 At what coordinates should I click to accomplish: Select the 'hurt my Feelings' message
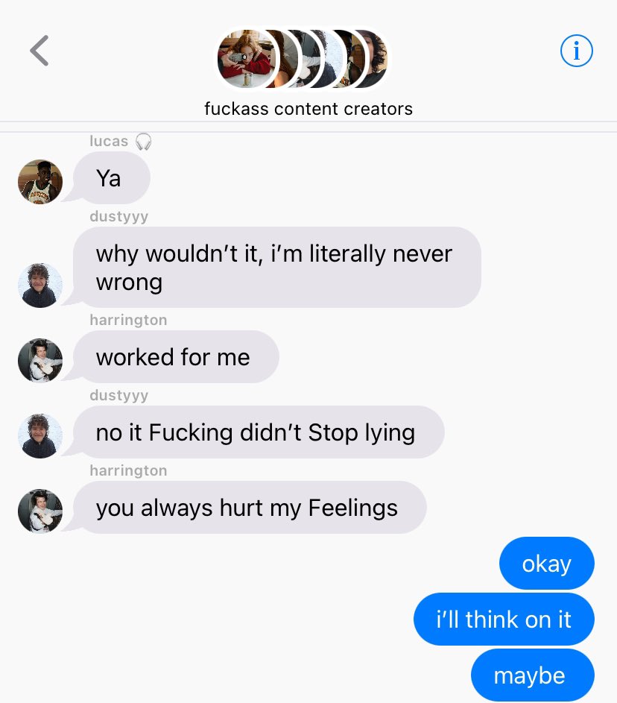pos(250,508)
